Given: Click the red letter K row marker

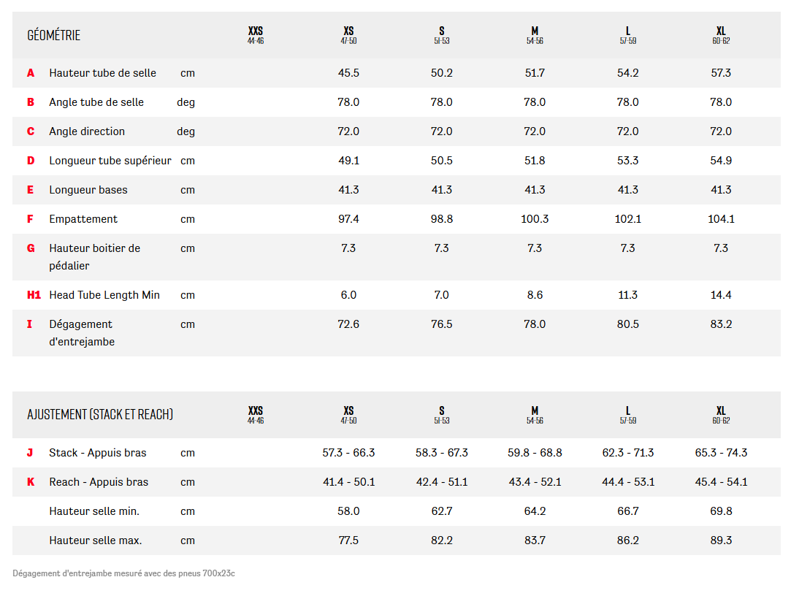Looking at the screenshot, I should tap(31, 482).
